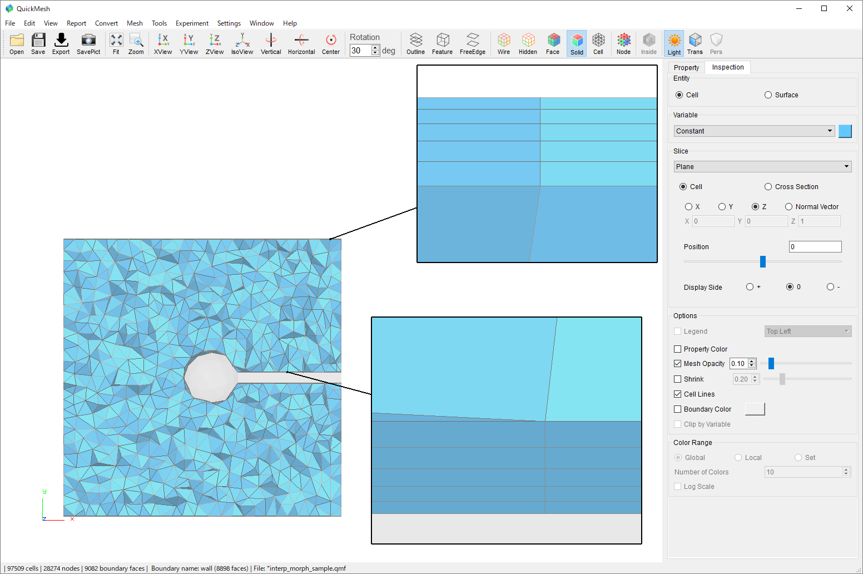Select Node display mode
The height and width of the screenshot is (574, 863).
click(x=623, y=43)
